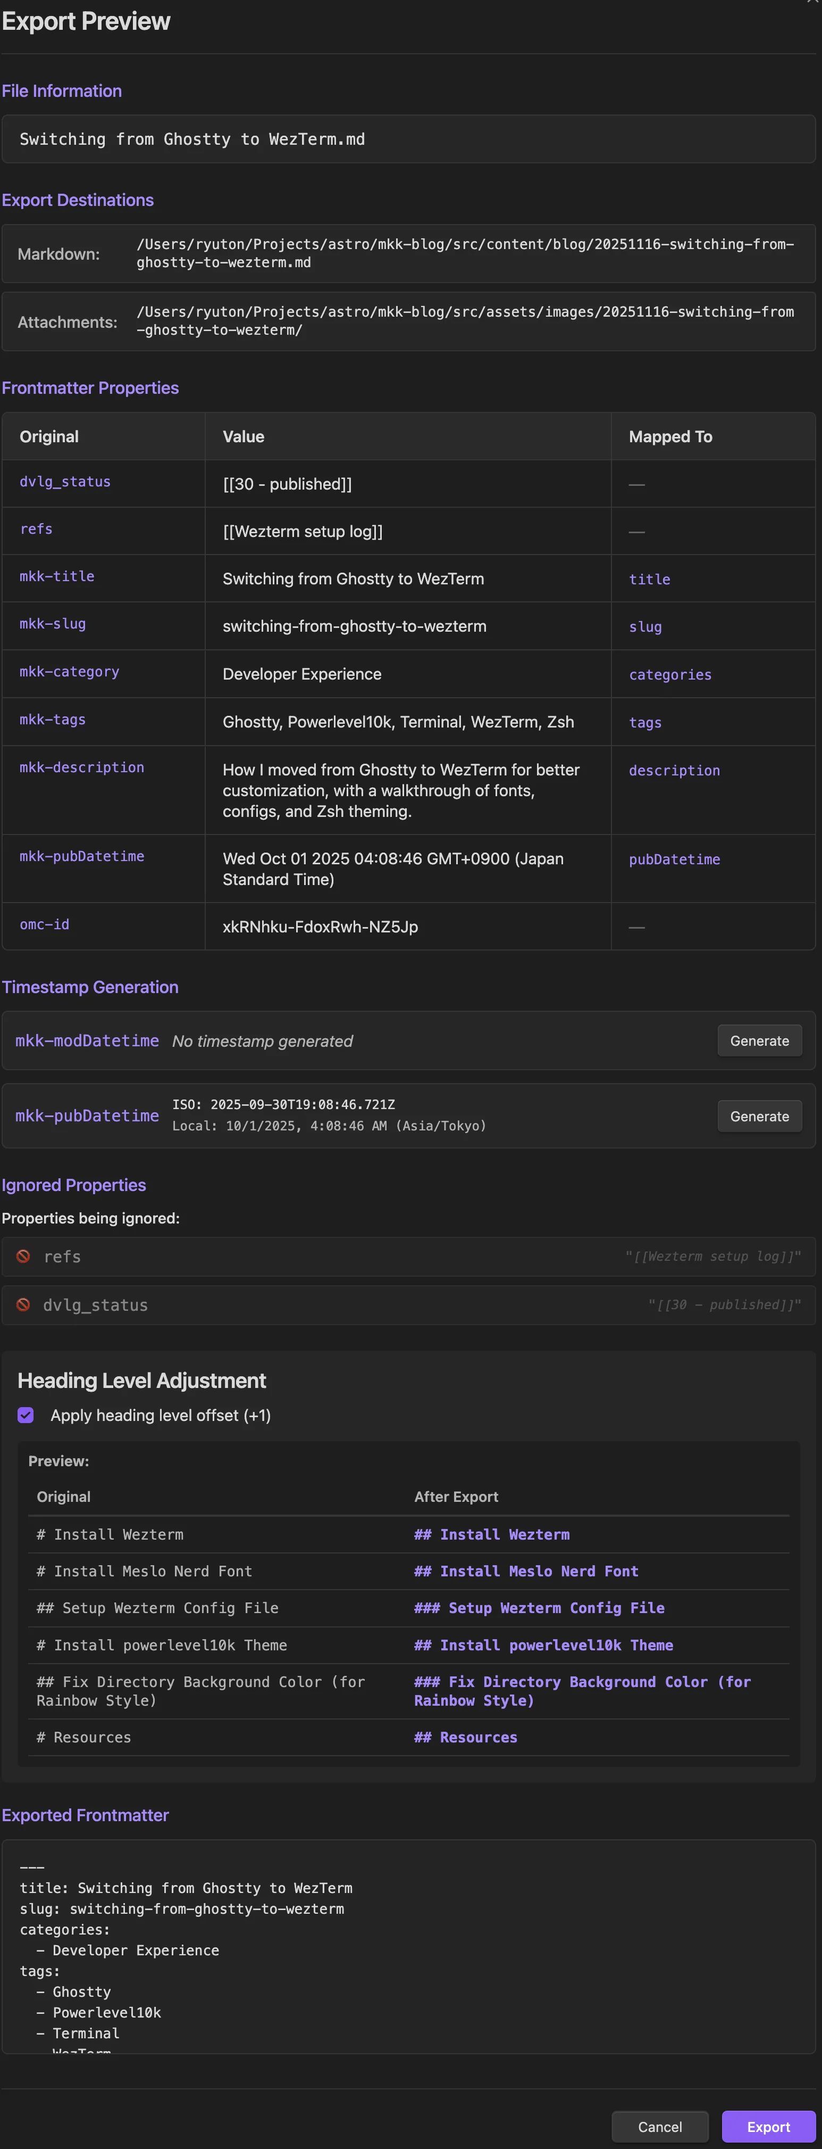
Task: Click the Mapped To column header
Action: [x=670, y=436]
